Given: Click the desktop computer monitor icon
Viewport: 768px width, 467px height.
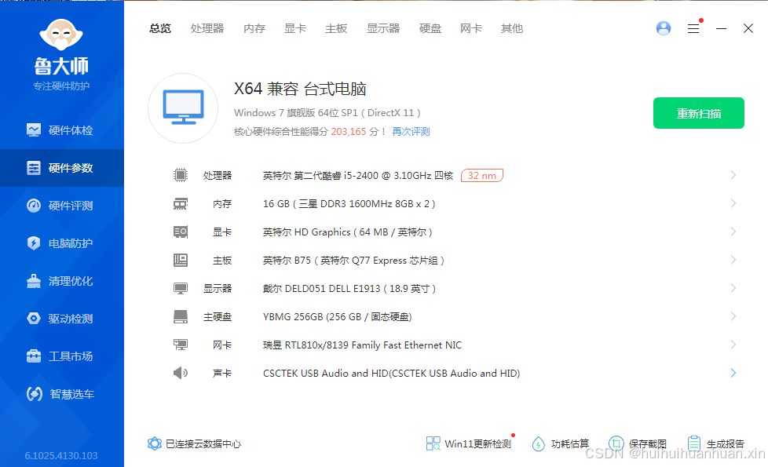Looking at the screenshot, I should click(x=183, y=108).
